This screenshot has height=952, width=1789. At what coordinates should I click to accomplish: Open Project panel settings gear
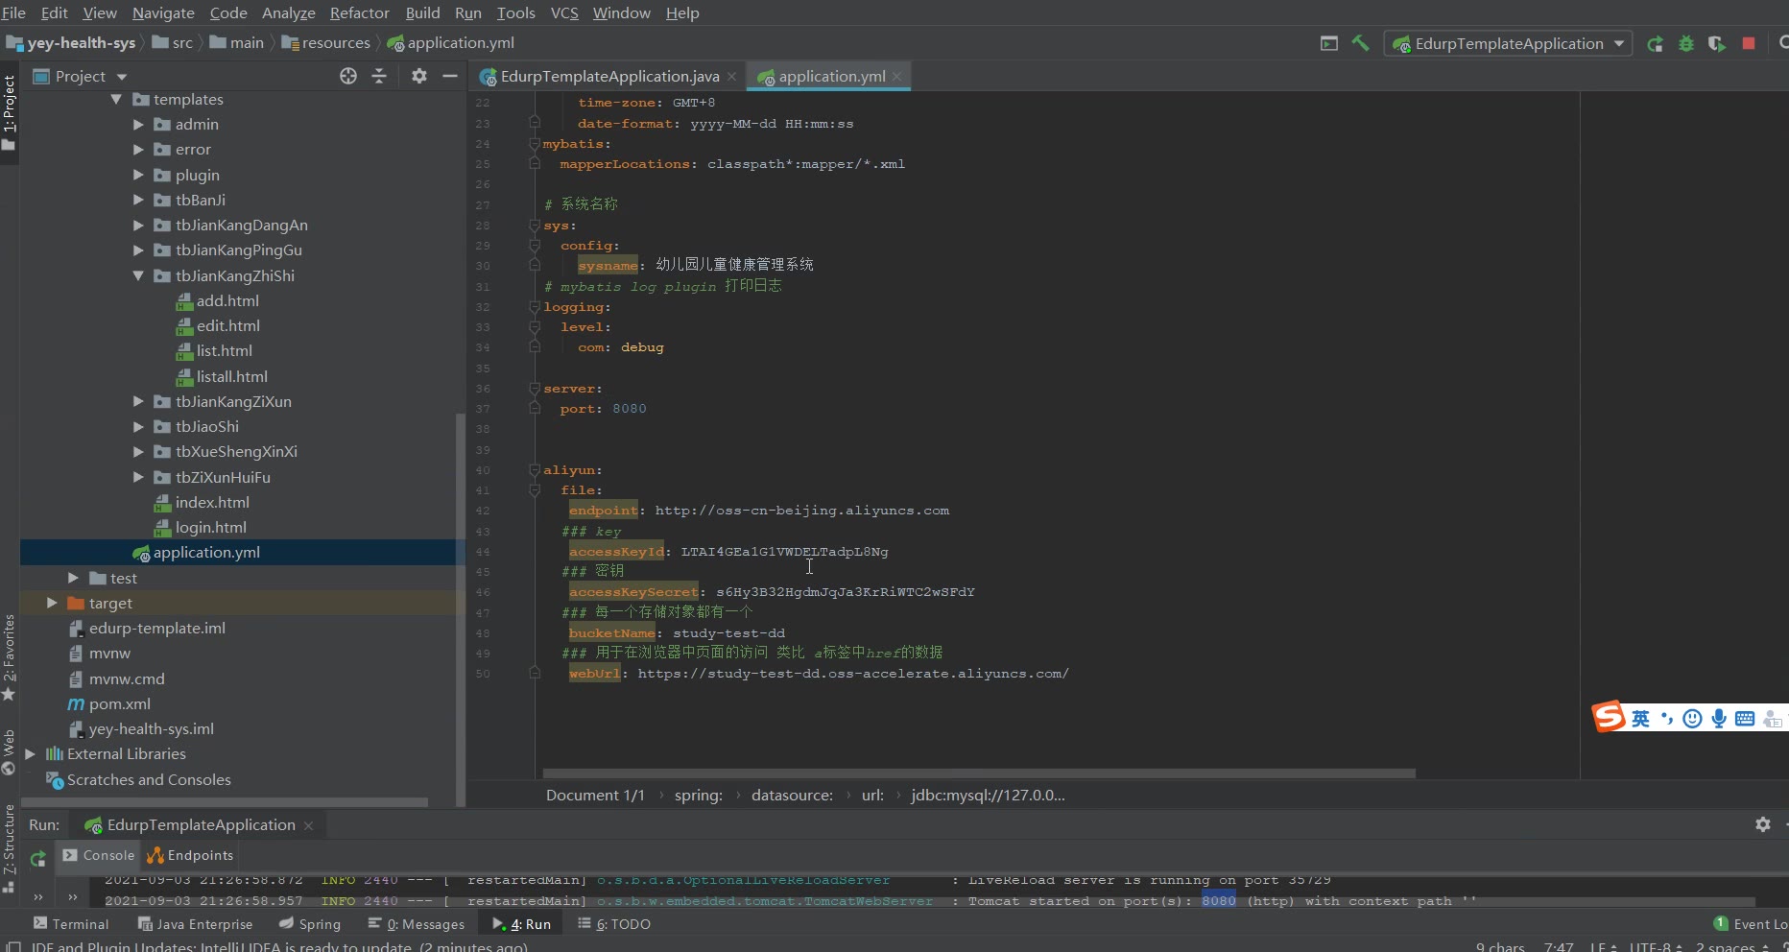419,76
